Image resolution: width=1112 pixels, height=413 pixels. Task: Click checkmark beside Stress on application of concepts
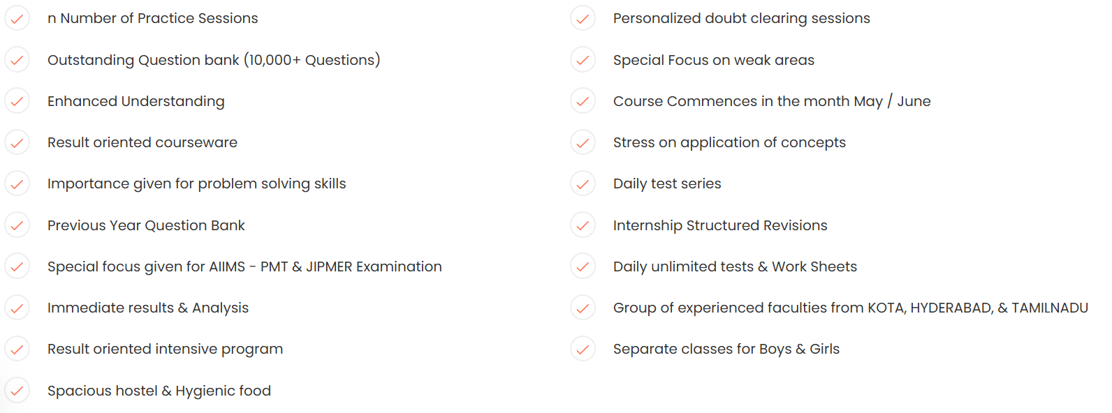(x=583, y=143)
